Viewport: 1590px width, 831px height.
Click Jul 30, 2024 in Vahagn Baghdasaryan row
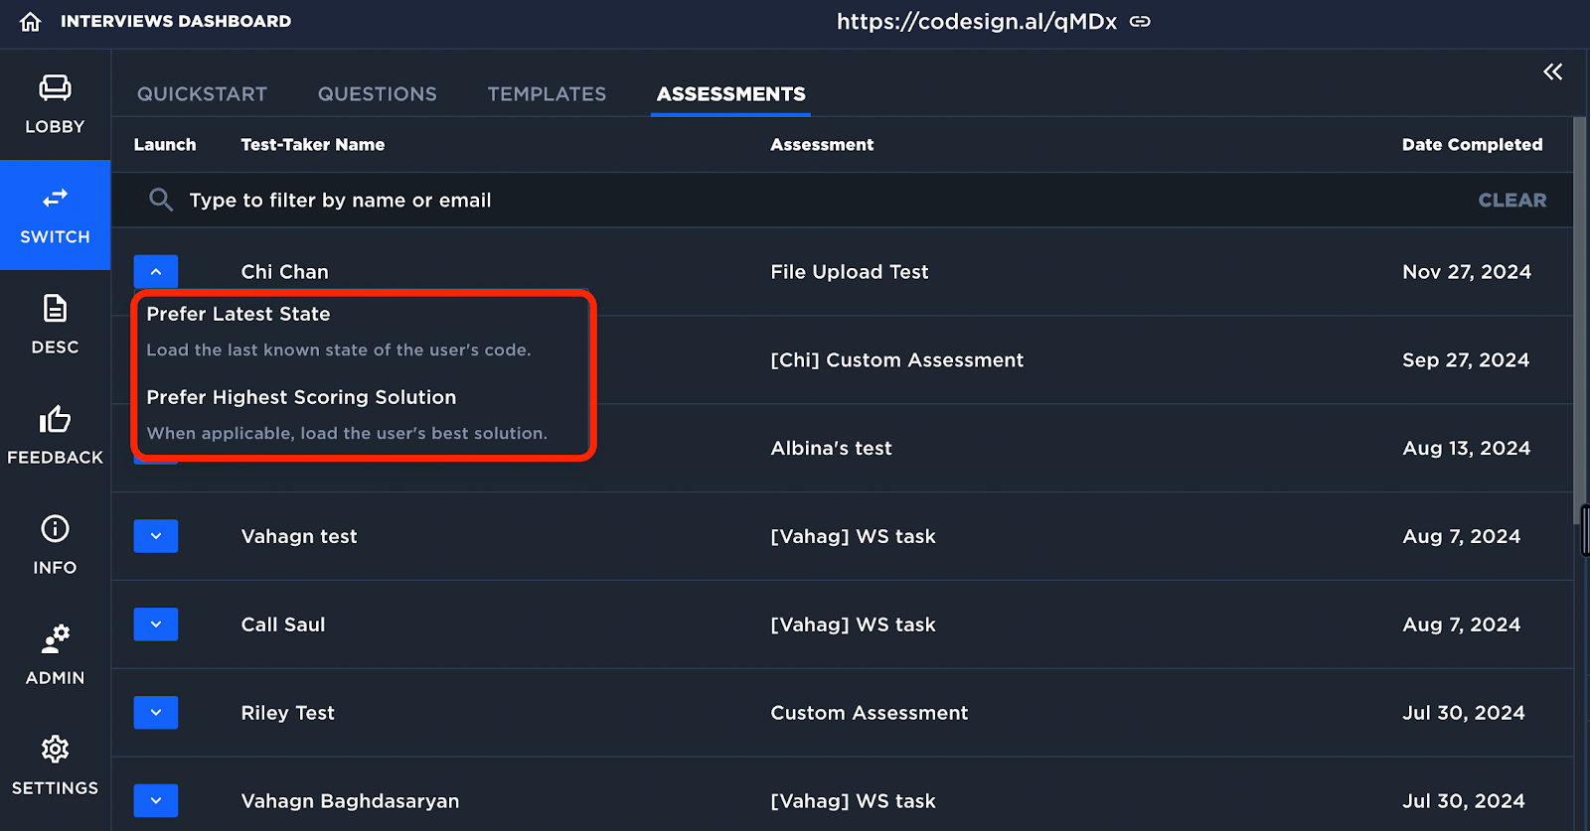click(x=1463, y=801)
